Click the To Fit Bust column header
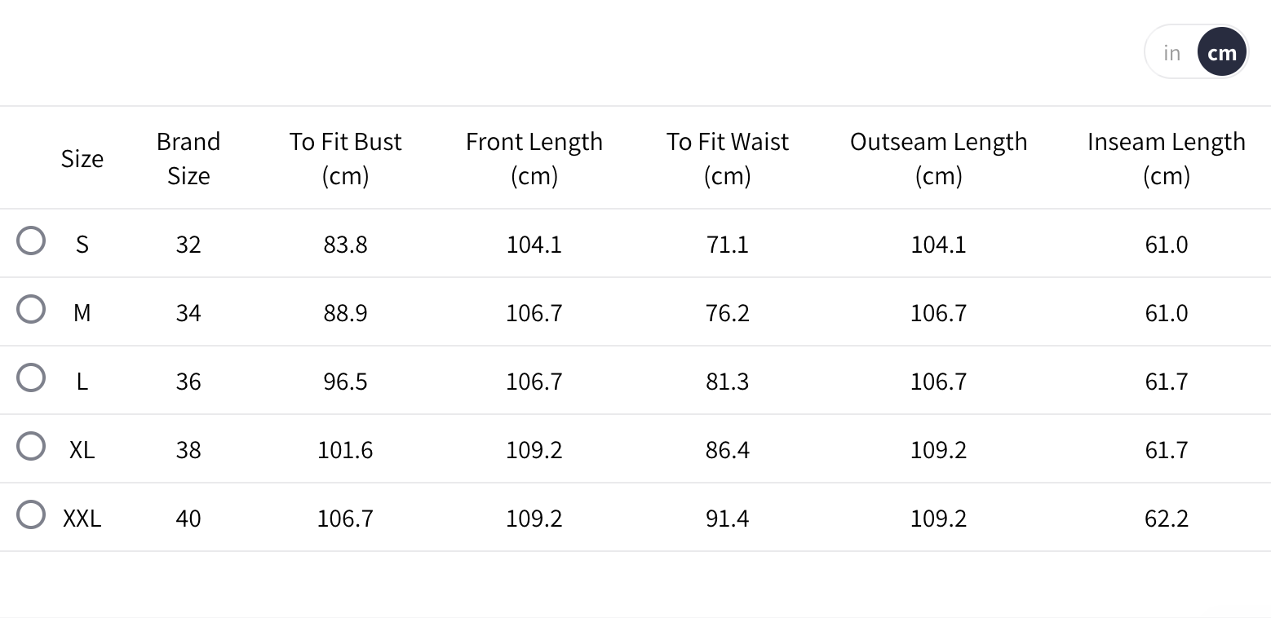The height and width of the screenshot is (618, 1271). pos(345,158)
